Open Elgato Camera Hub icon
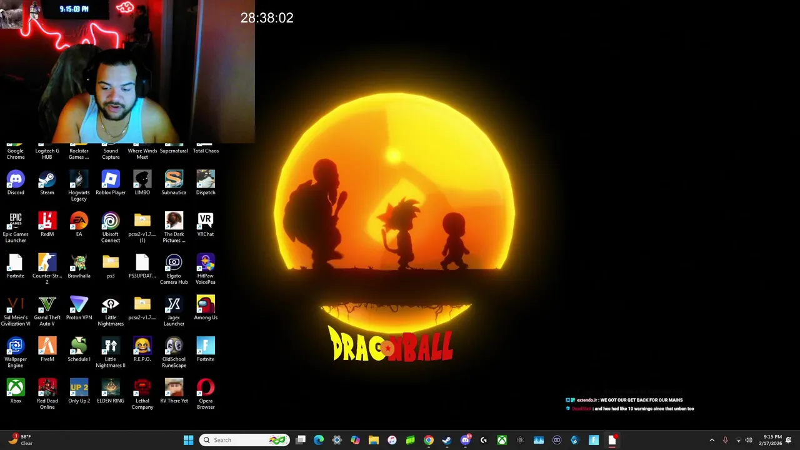The height and width of the screenshot is (450, 800). pyautogui.click(x=174, y=270)
